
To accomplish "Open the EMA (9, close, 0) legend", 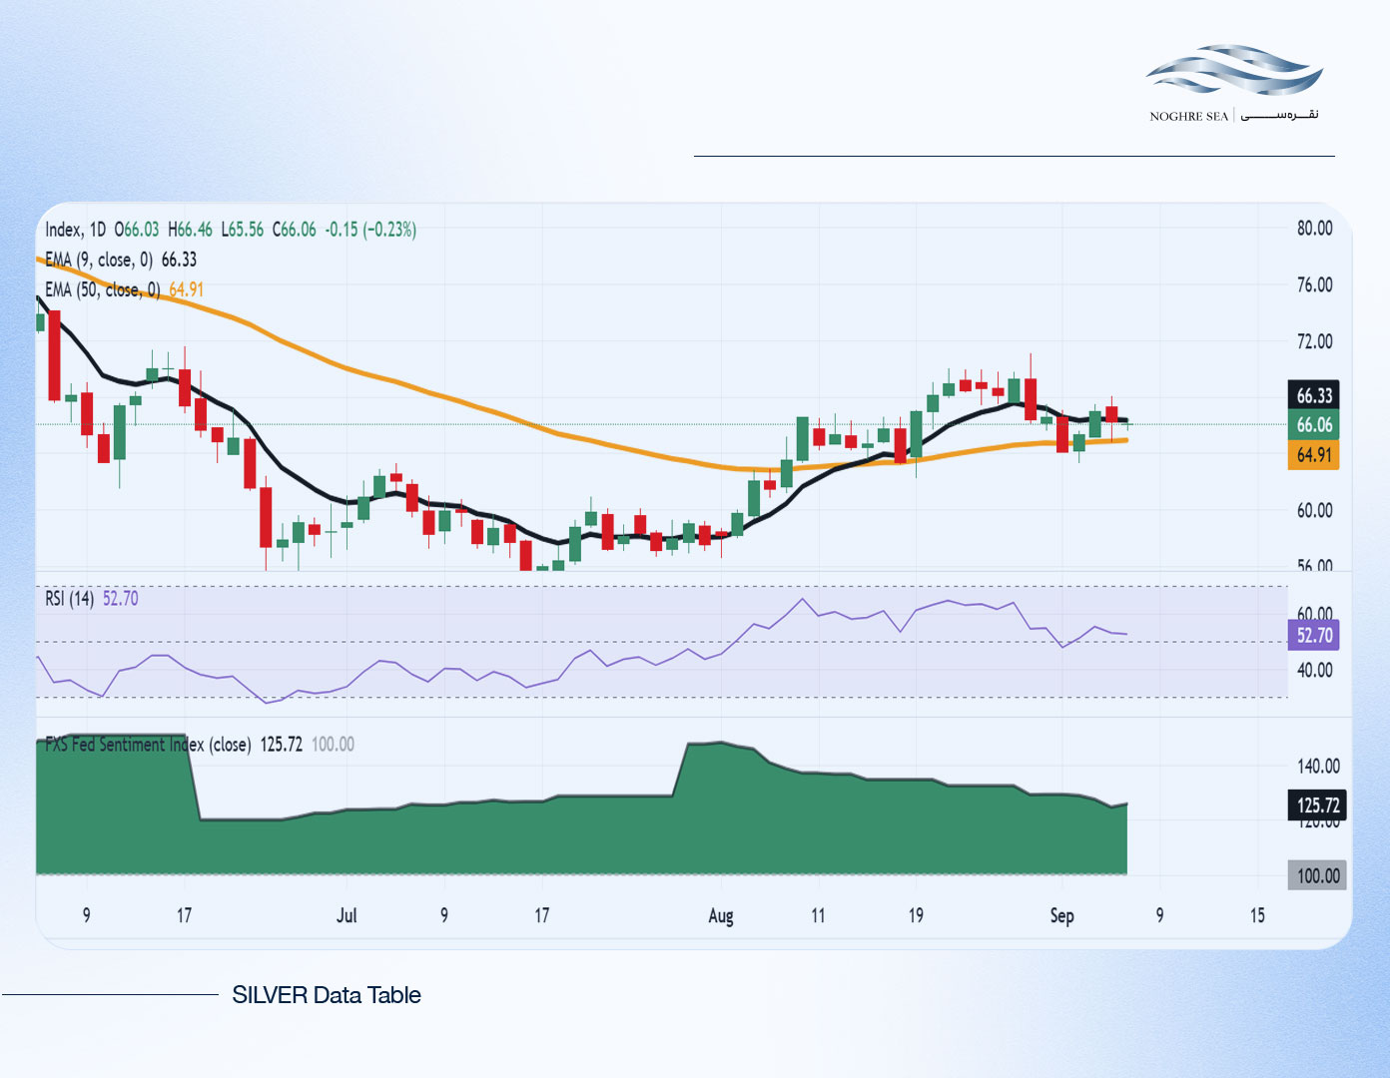I will 121,260.
